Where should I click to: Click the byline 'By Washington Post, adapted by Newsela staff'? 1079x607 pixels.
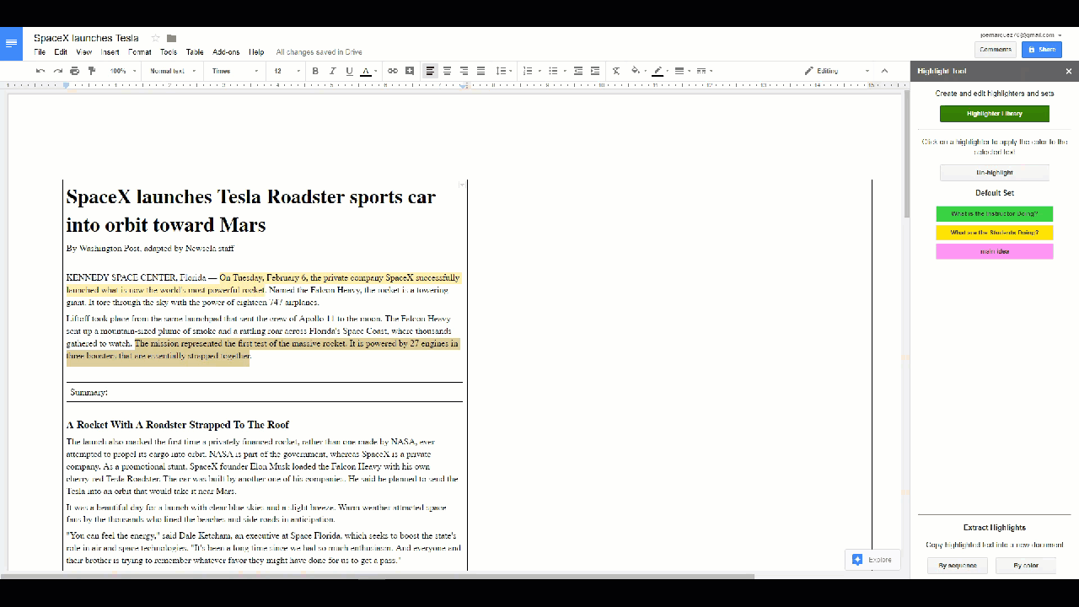(150, 249)
